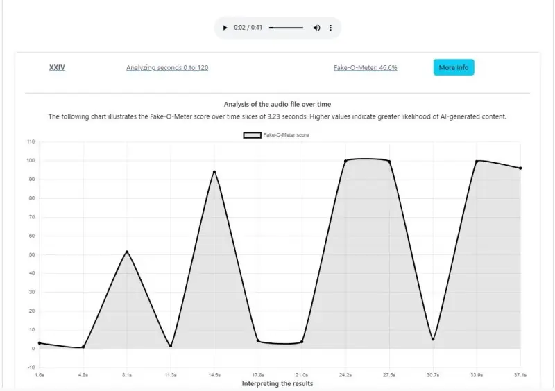Play the audio file

tap(225, 28)
